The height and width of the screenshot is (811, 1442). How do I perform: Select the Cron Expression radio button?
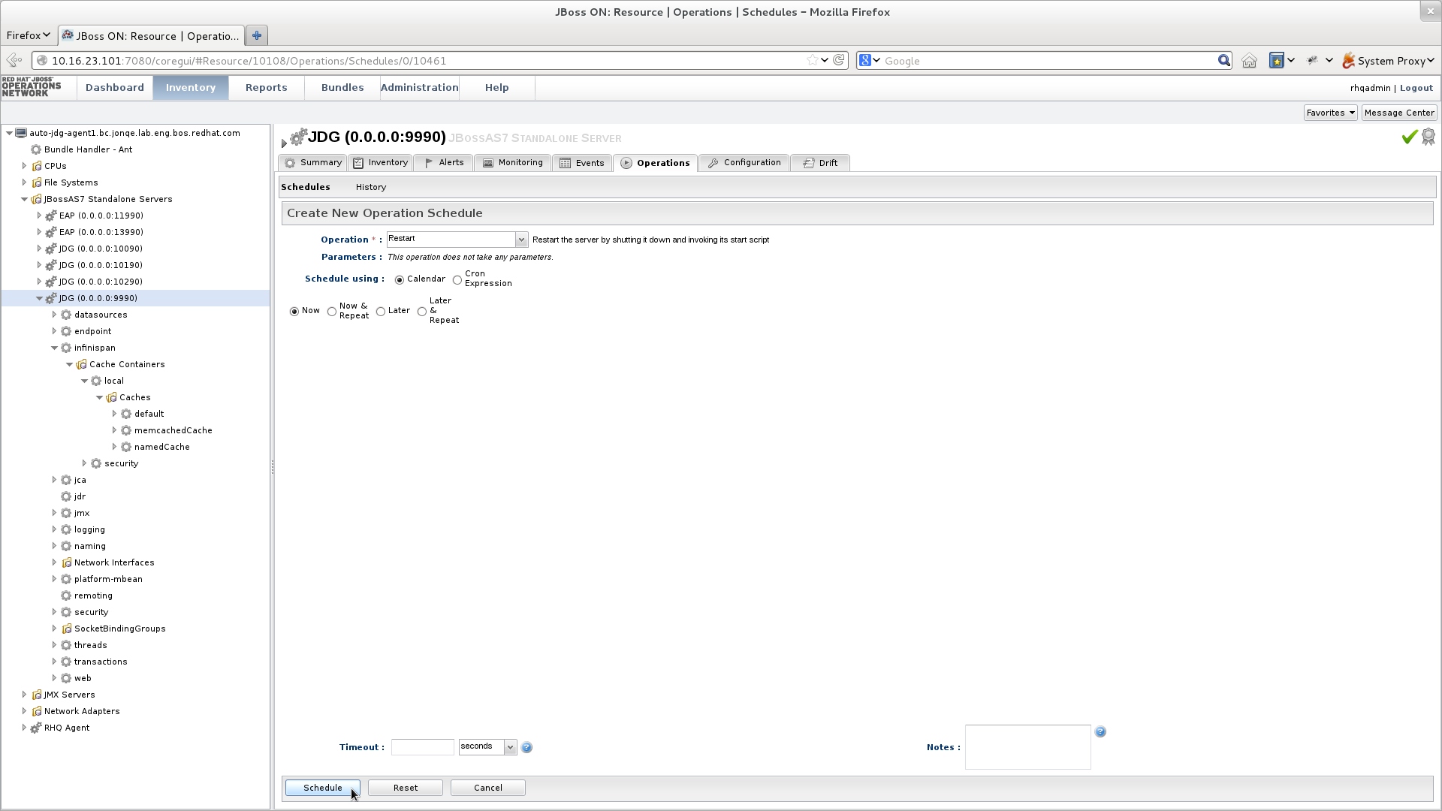click(x=457, y=280)
